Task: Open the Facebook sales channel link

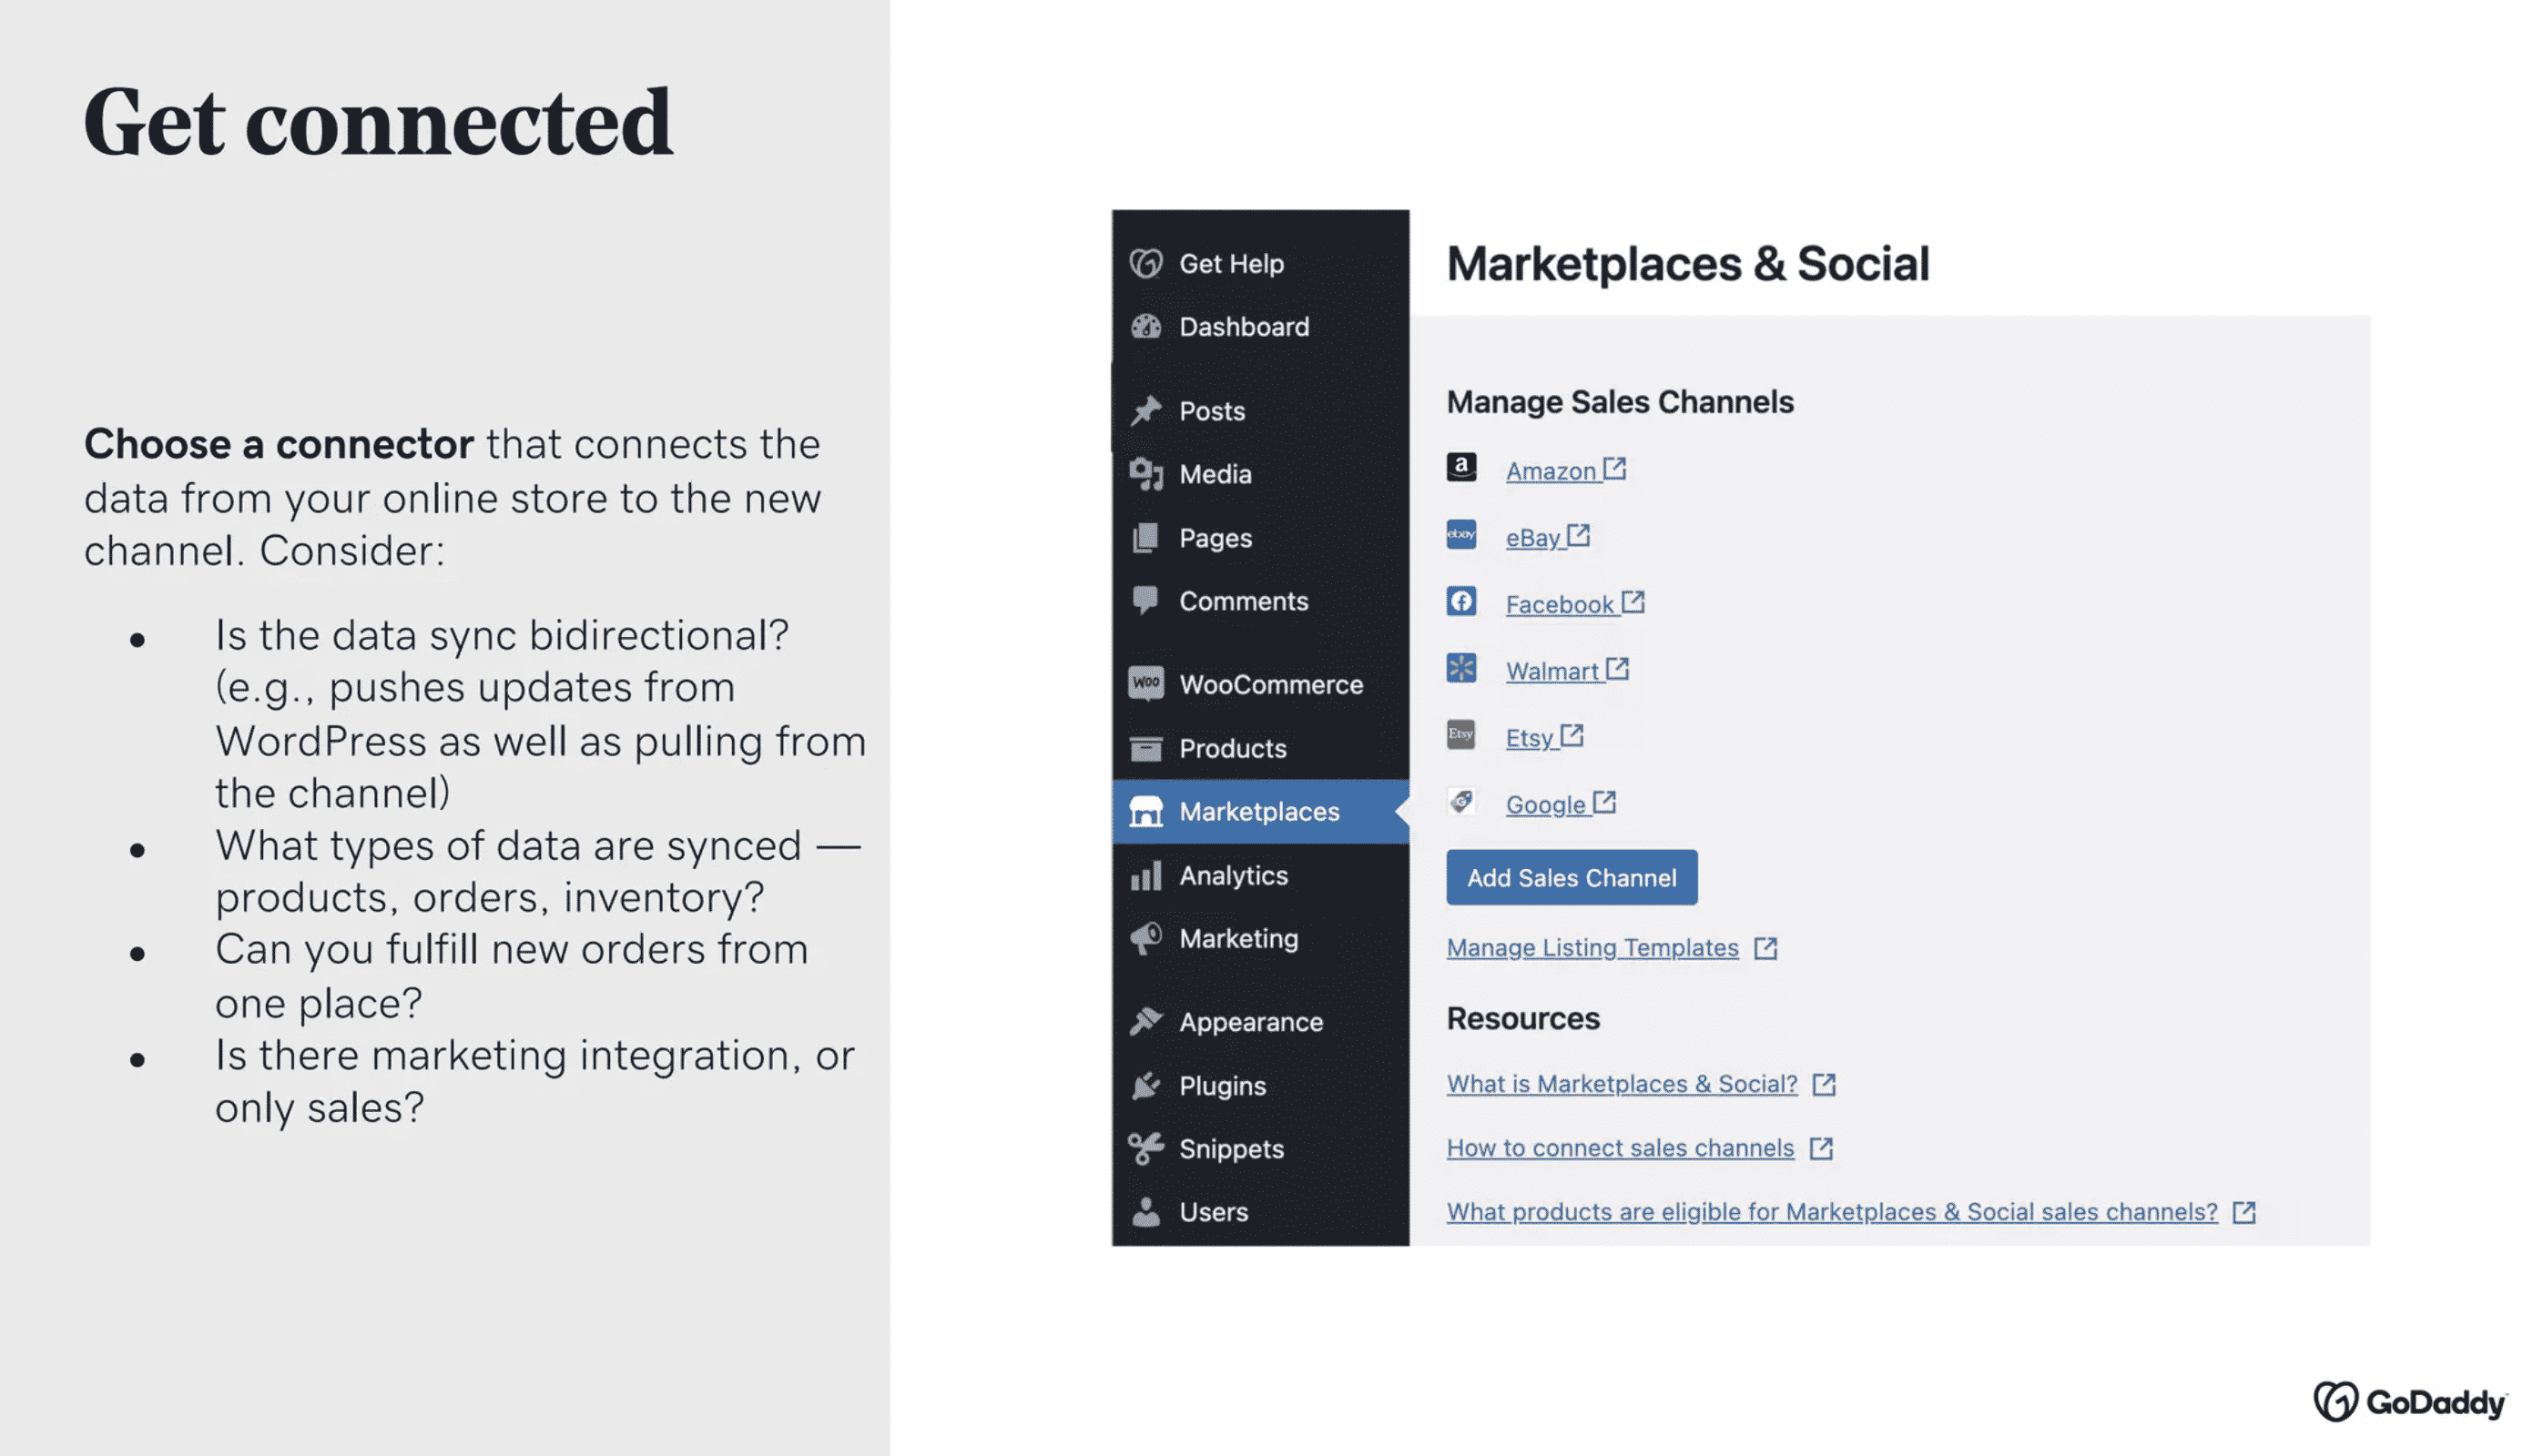Action: coord(1574,604)
